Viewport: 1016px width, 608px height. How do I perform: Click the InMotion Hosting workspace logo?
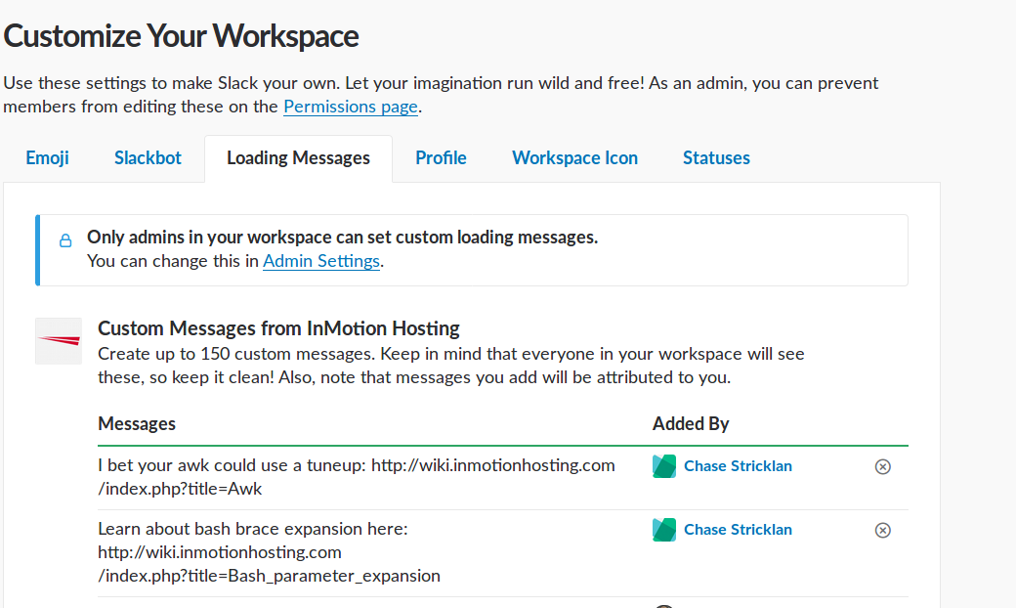point(59,341)
